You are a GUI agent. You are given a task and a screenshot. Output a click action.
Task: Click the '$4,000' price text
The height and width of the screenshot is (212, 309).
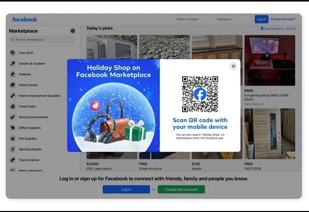point(92,164)
